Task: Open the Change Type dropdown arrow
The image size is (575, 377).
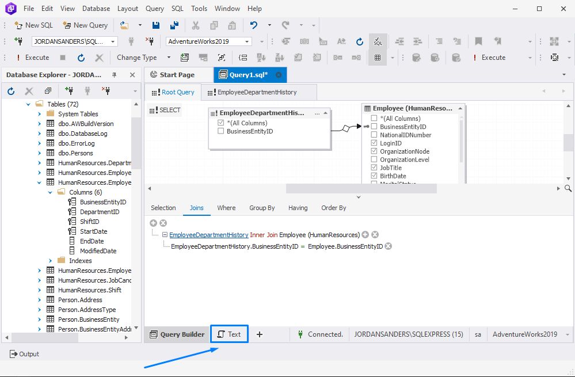Action: click(169, 58)
